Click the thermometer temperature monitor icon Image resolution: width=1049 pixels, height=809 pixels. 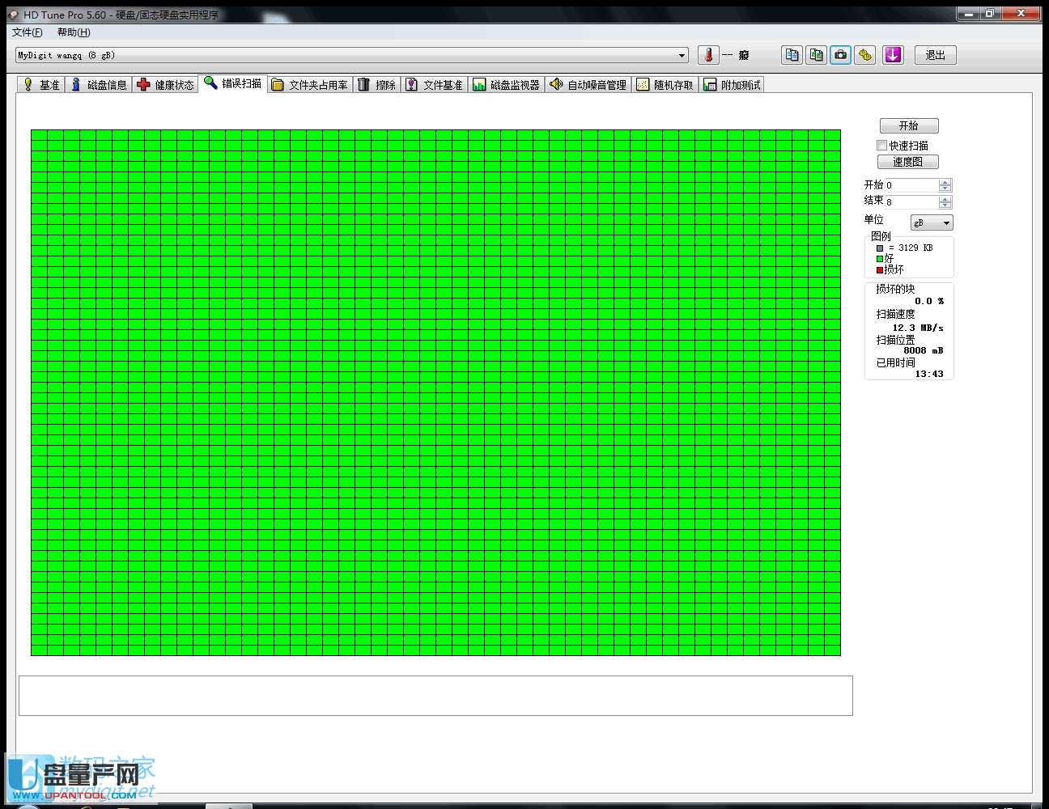point(707,54)
